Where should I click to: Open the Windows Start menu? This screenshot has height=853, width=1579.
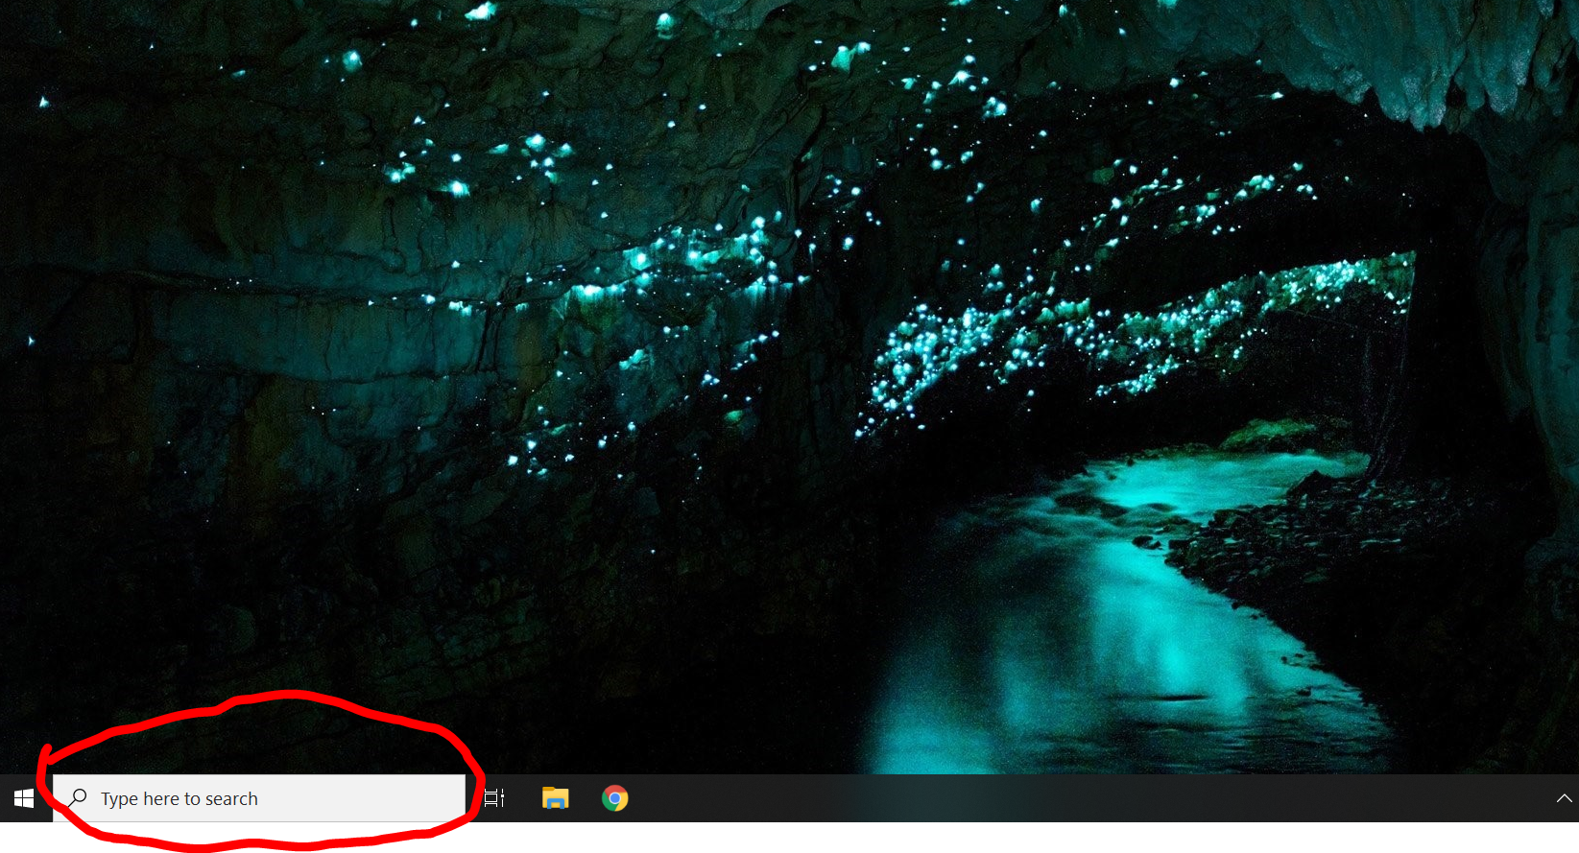coord(24,798)
